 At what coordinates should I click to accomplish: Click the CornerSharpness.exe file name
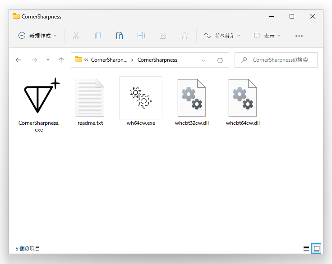(39, 126)
